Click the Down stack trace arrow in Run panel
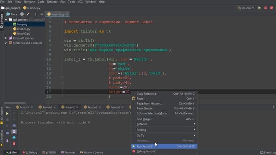This screenshot has width=276, height=155. click(x=14, y=120)
